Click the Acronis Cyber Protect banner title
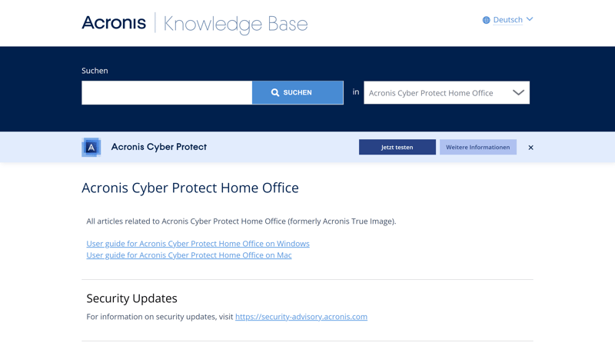The width and height of the screenshot is (615, 346). (159, 147)
